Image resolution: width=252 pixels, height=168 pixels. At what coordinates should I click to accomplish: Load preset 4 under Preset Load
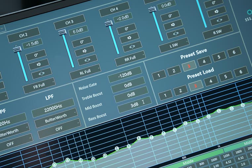tap(211, 81)
